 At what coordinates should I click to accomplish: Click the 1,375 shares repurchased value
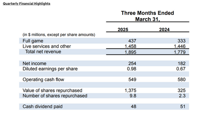tap(130, 90)
